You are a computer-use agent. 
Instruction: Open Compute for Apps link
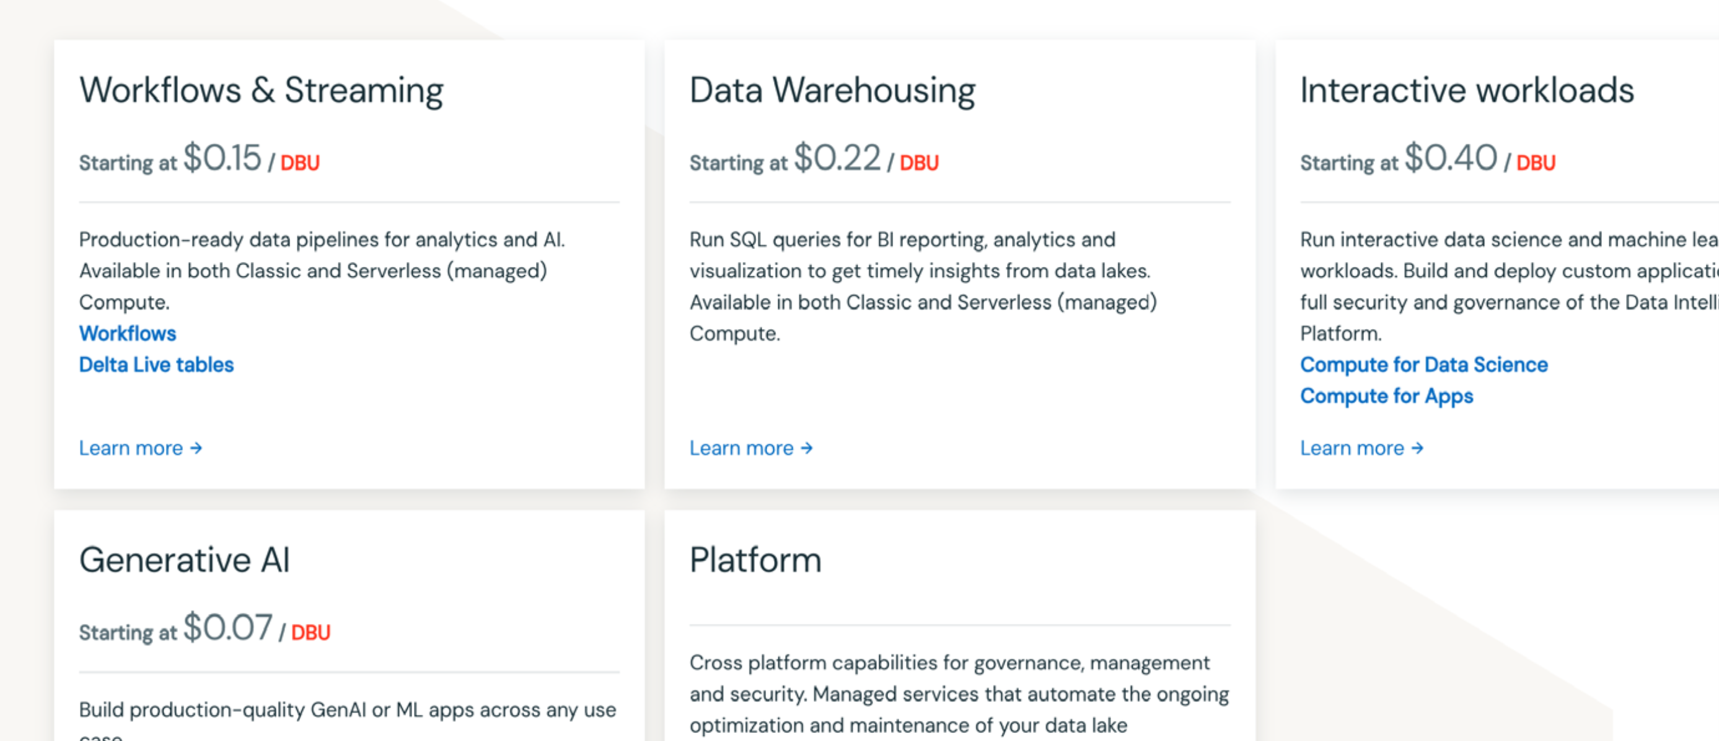click(1386, 396)
